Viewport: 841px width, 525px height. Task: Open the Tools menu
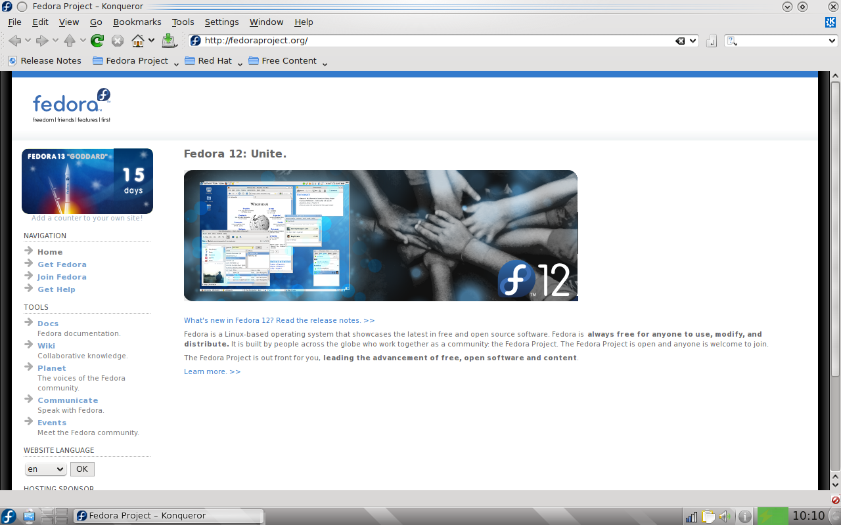(183, 22)
